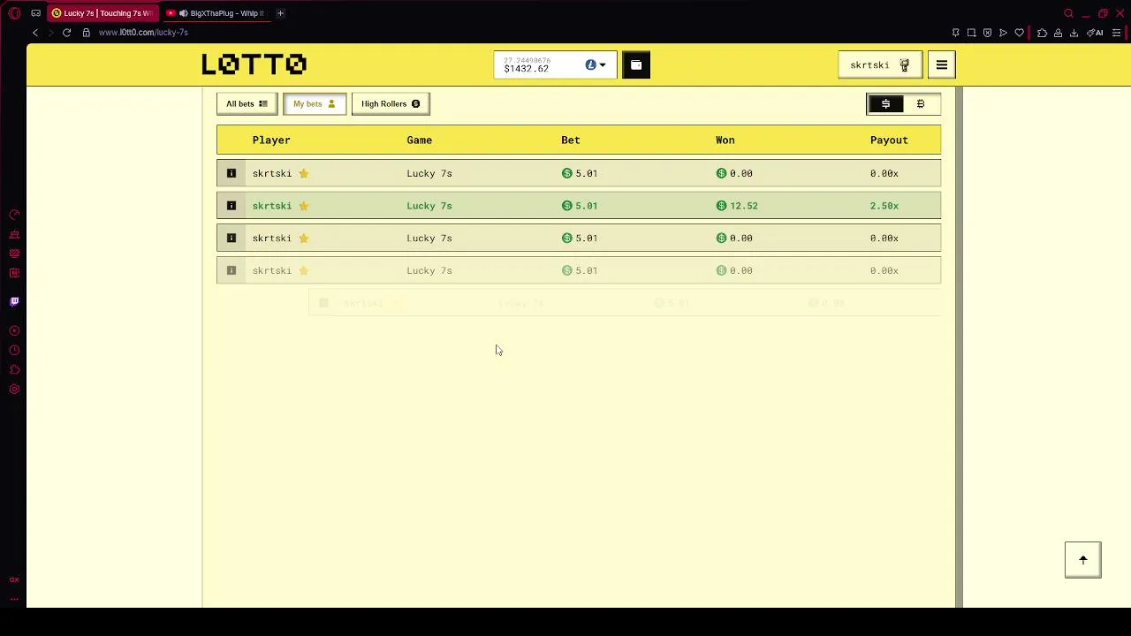Open the ad blocker shield icon

tap(987, 33)
